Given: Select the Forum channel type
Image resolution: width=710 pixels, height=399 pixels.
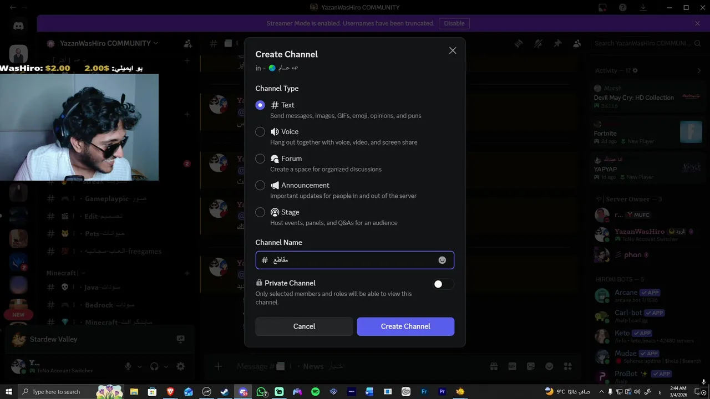Looking at the screenshot, I should (x=260, y=158).
